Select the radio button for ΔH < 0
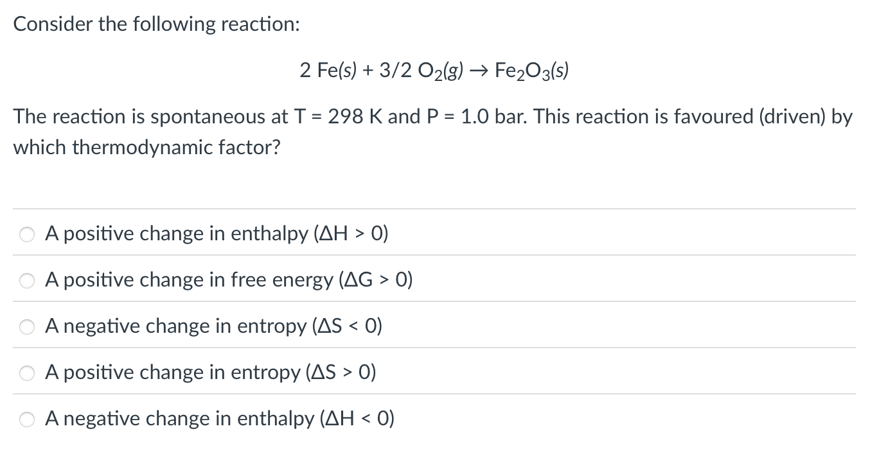870x451 pixels. [26, 419]
